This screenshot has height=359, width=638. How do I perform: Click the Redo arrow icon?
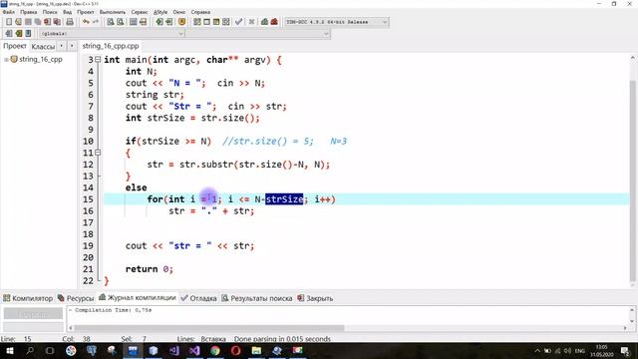pos(96,22)
